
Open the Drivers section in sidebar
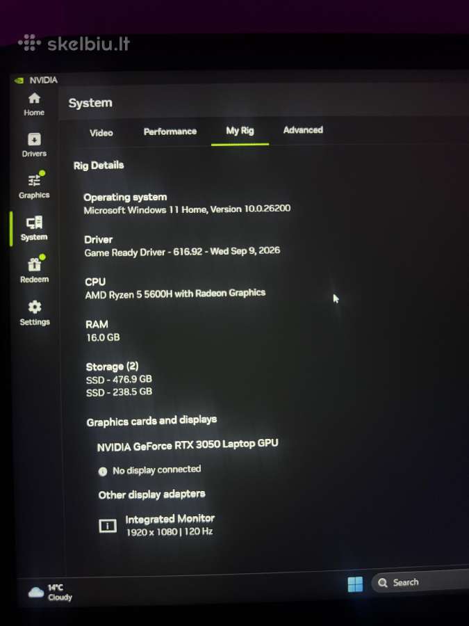(x=34, y=145)
